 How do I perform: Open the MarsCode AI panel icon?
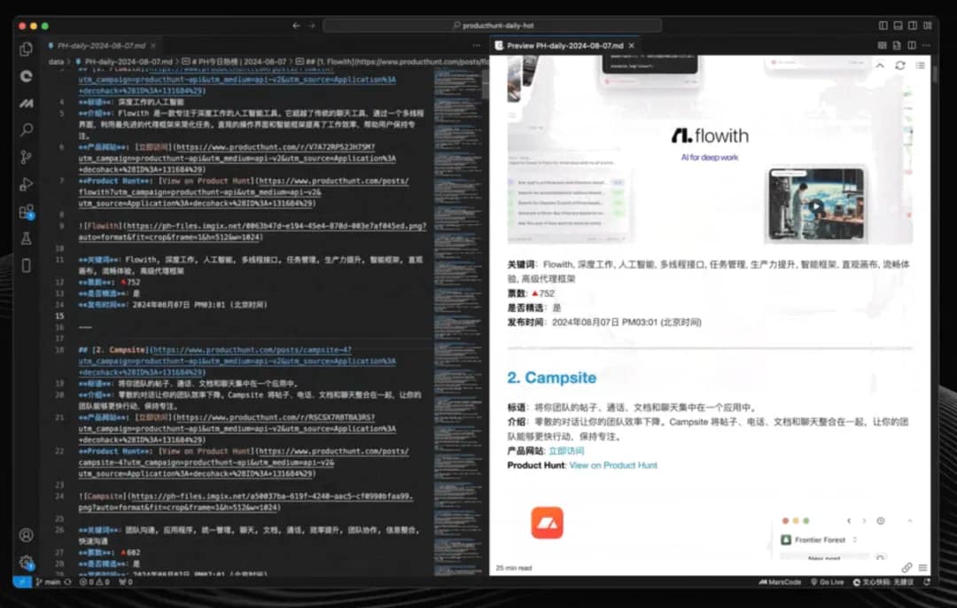coord(27,103)
